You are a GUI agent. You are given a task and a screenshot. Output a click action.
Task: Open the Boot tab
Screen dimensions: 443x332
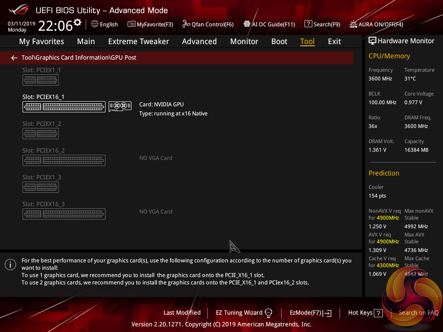(279, 41)
